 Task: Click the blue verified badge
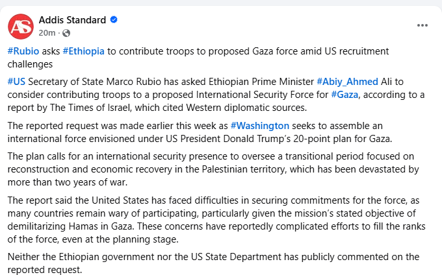[114, 20]
